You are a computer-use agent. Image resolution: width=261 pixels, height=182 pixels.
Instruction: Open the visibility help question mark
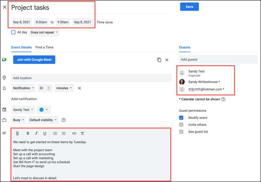(63, 120)
